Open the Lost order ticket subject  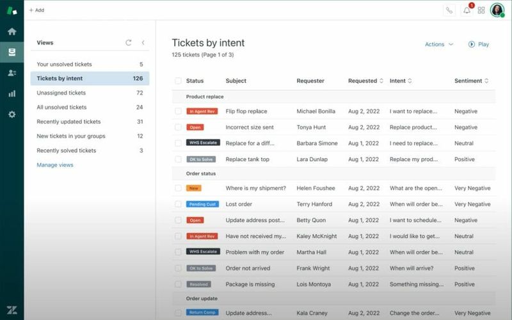click(x=239, y=204)
